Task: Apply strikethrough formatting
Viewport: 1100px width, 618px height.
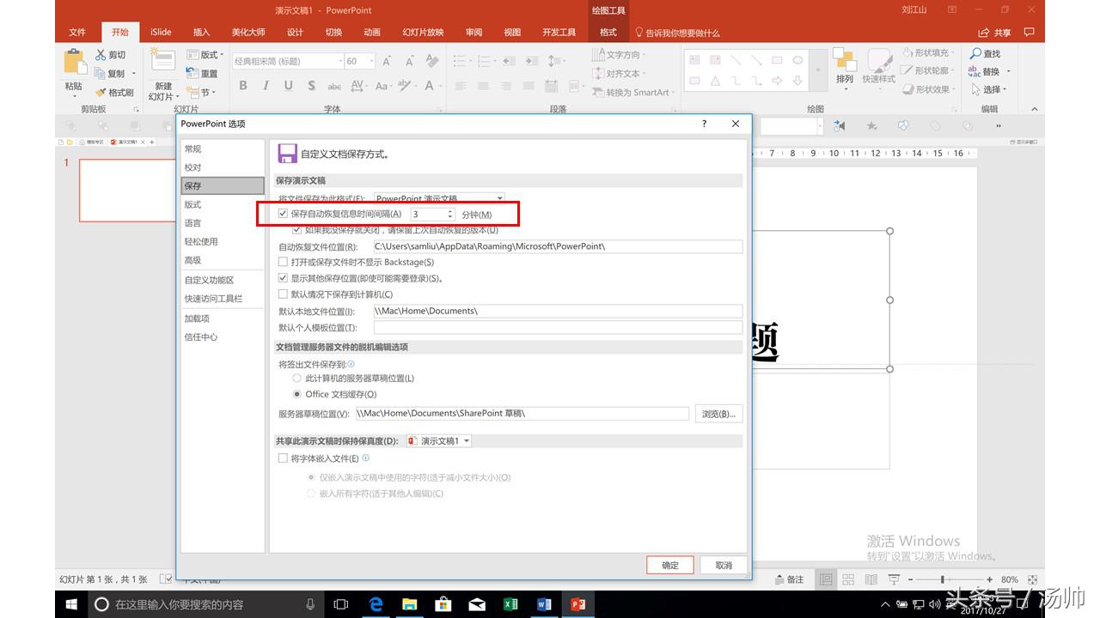Action: click(334, 86)
